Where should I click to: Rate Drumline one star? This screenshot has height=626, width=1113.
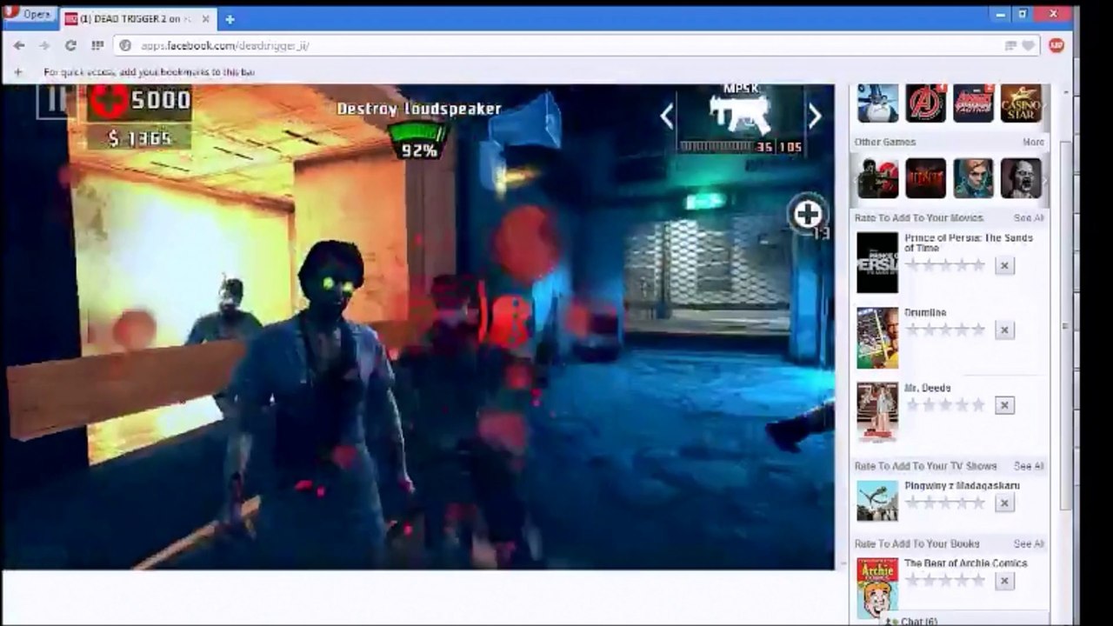912,330
